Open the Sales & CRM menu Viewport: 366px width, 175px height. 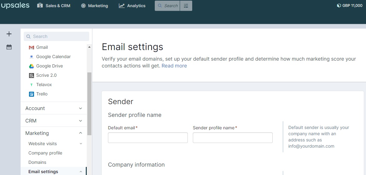54,6
